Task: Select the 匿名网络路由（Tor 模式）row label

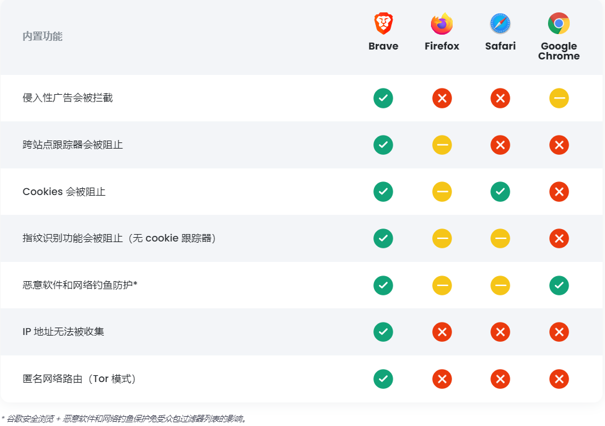Action: [79, 379]
